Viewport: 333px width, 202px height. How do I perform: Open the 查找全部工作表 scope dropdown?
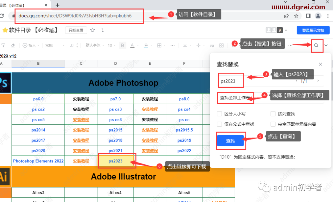click(271, 98)
